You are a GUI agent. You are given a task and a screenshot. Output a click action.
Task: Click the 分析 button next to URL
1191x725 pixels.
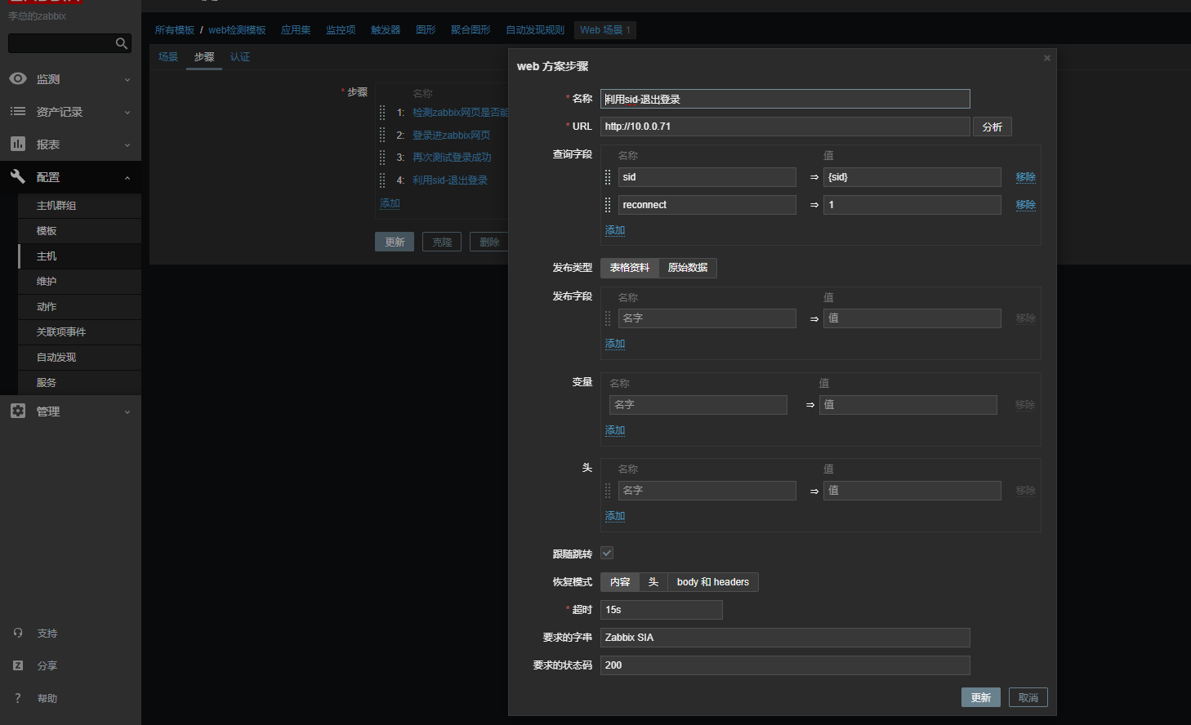(992, 127)
